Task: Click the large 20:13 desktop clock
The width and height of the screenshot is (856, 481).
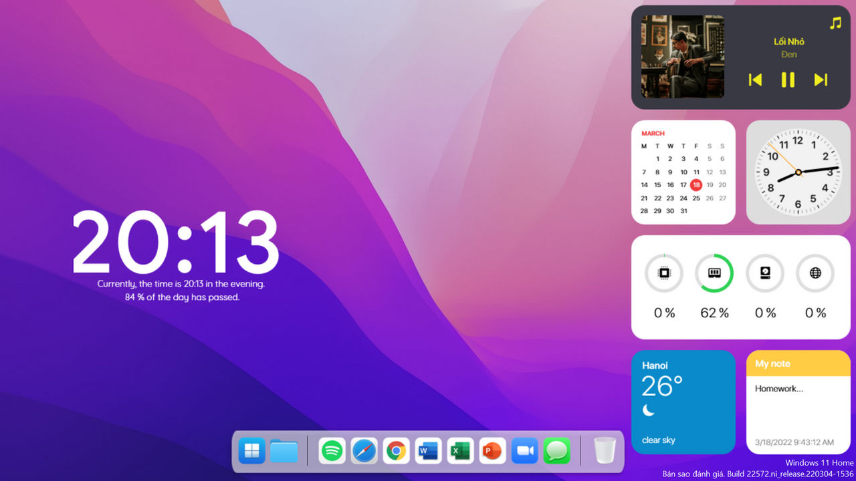Action: click(175, 242)
